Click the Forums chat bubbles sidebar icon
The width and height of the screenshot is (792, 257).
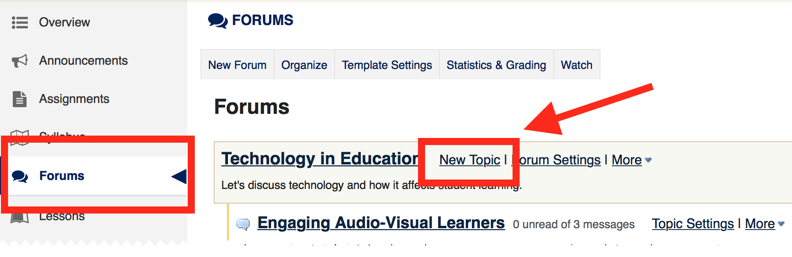coord(20,176)
